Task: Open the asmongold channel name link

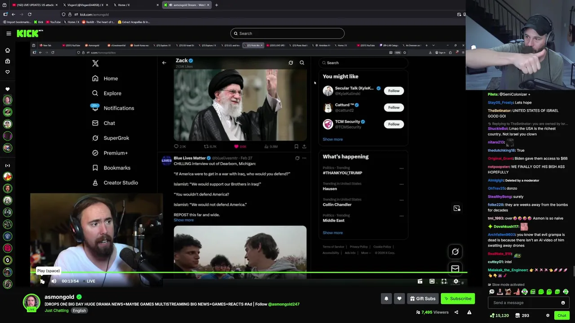Action: click(59, 297)
